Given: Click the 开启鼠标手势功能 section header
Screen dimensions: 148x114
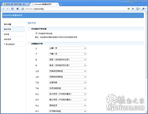Looking at the screenshot, I should tap(39, 29).
